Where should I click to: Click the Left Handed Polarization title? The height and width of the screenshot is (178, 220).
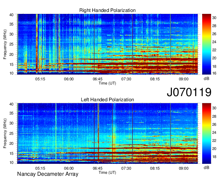tap(107, 100)
